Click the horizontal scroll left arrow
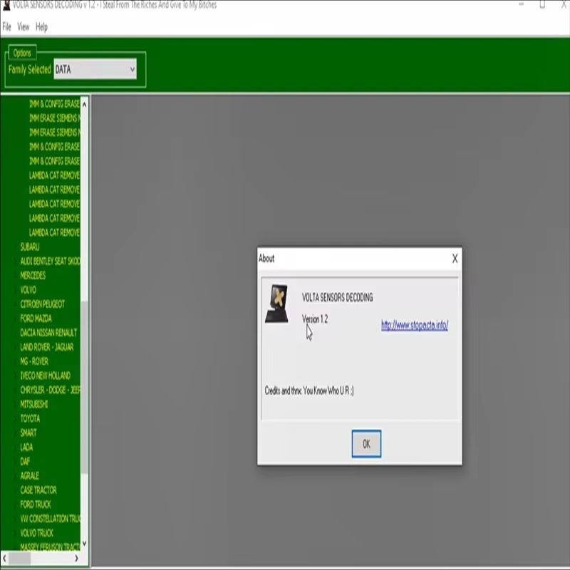570x570 pixels. click(4, 558)
